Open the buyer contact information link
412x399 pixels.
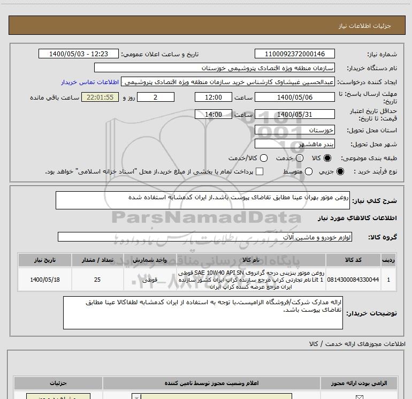[90, 82]
